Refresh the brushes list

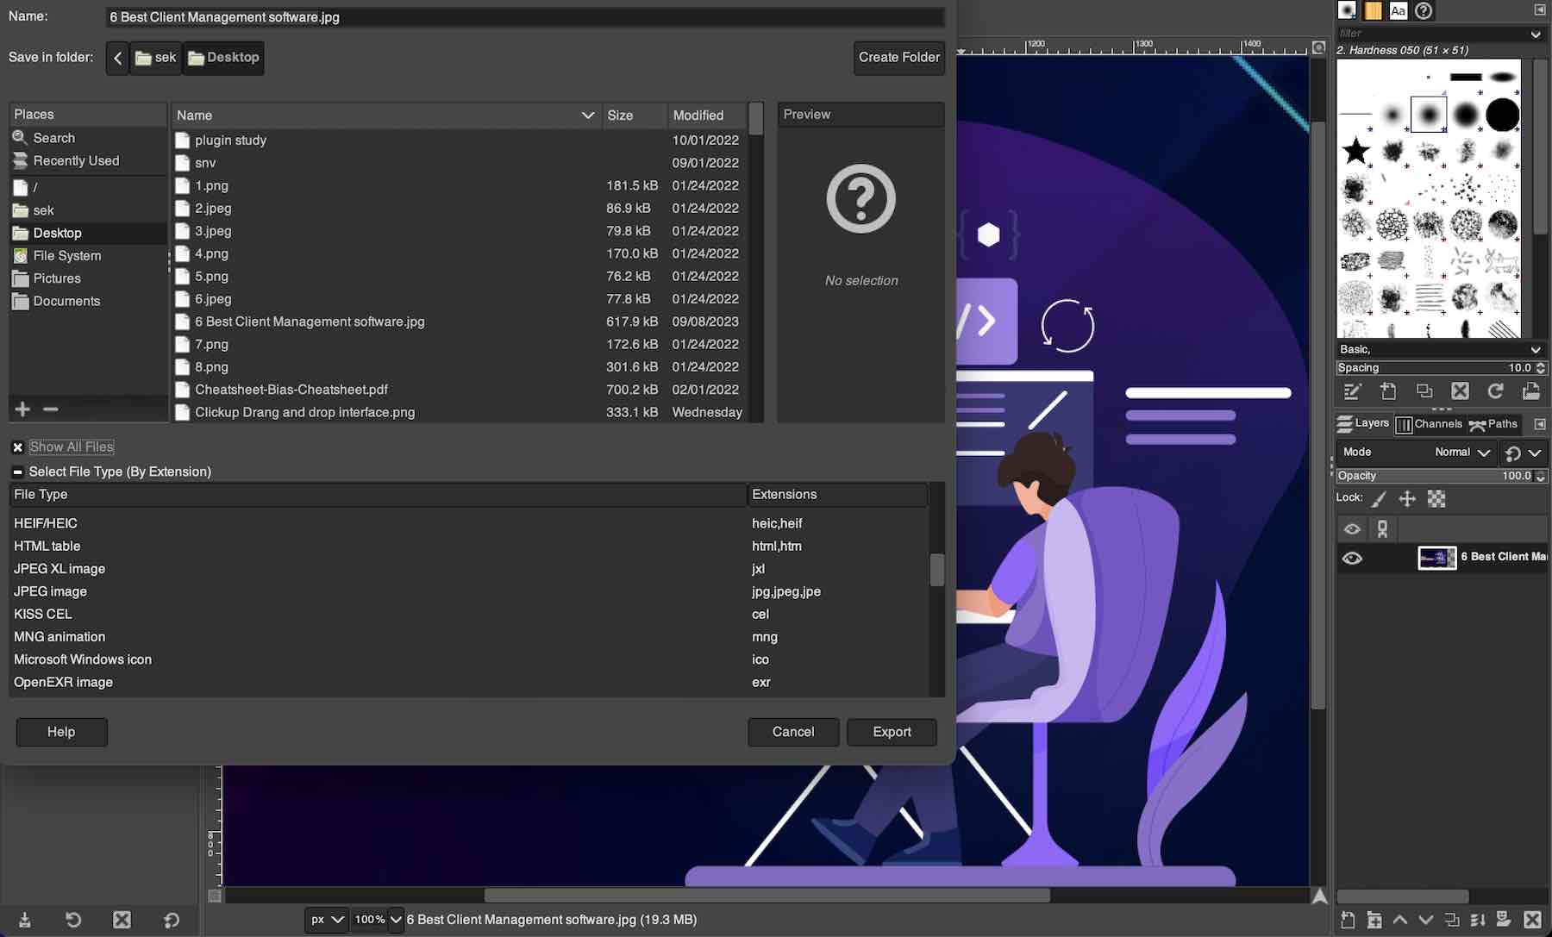(x=1496, y=390)
